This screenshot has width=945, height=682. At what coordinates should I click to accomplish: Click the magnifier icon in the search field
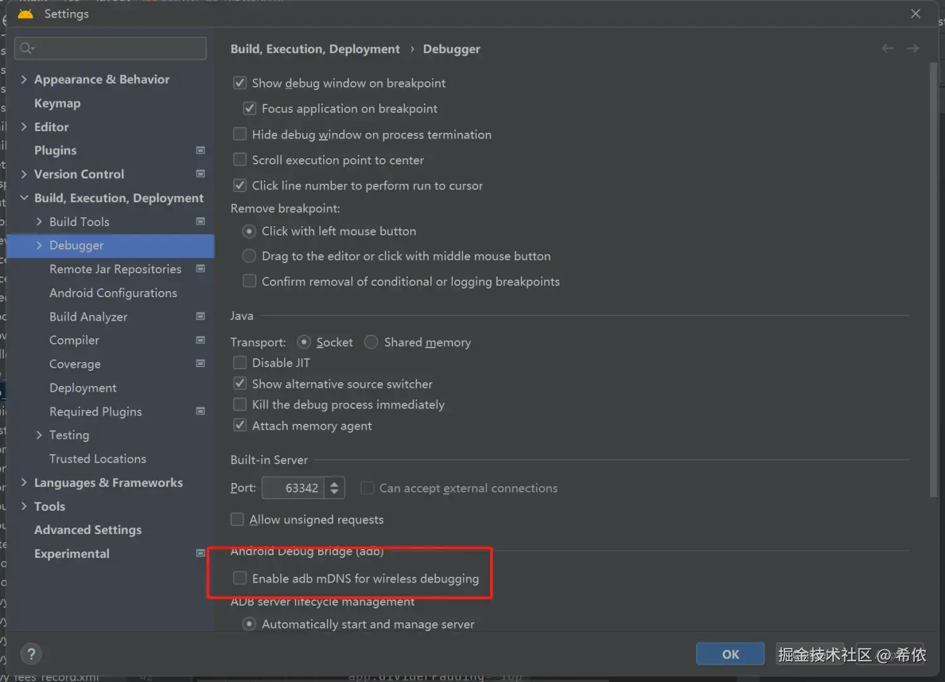point(26,48)
